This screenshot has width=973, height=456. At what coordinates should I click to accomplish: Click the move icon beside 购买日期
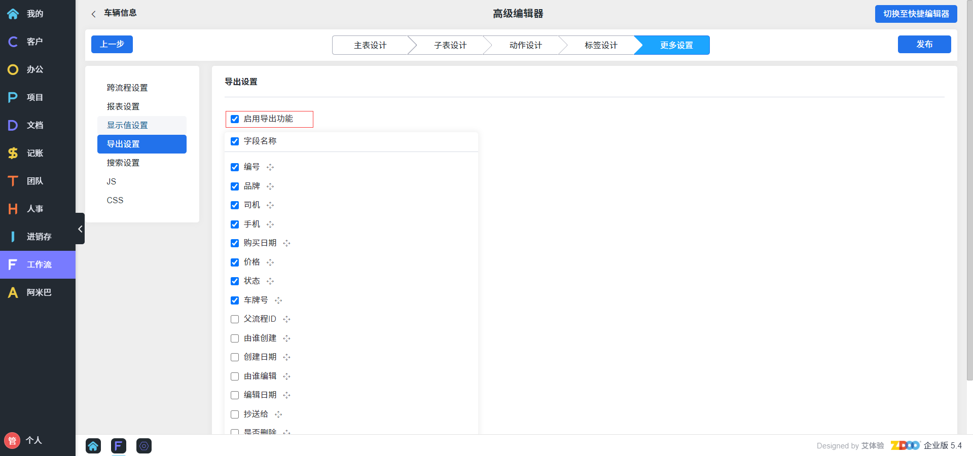(x=287, y=243)
